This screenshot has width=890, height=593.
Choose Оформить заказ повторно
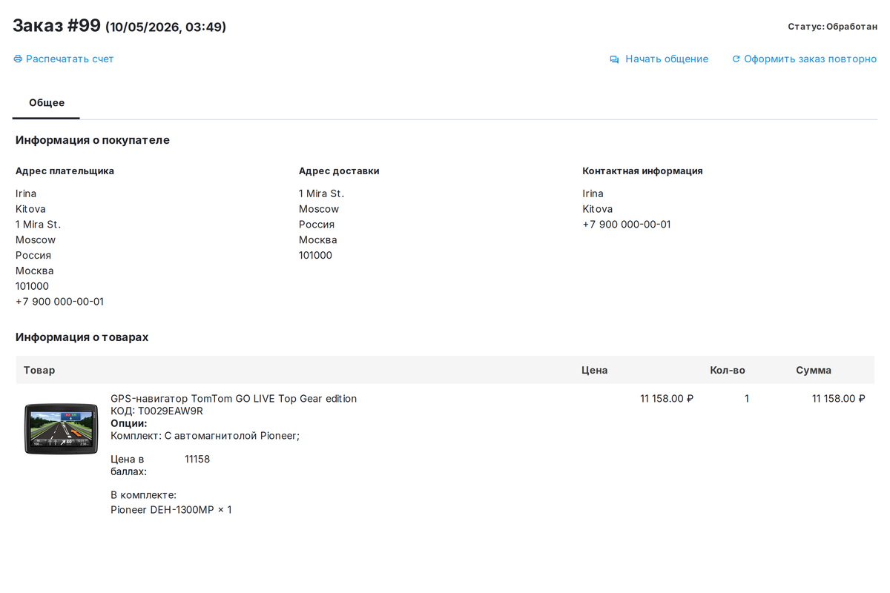click(x=811, y=59)
